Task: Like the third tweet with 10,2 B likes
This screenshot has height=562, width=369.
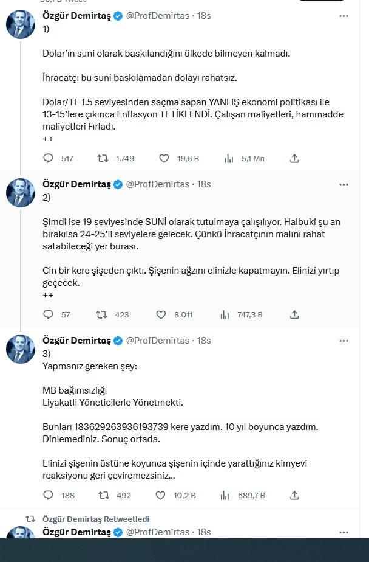Action: click(x=161, y=495)
